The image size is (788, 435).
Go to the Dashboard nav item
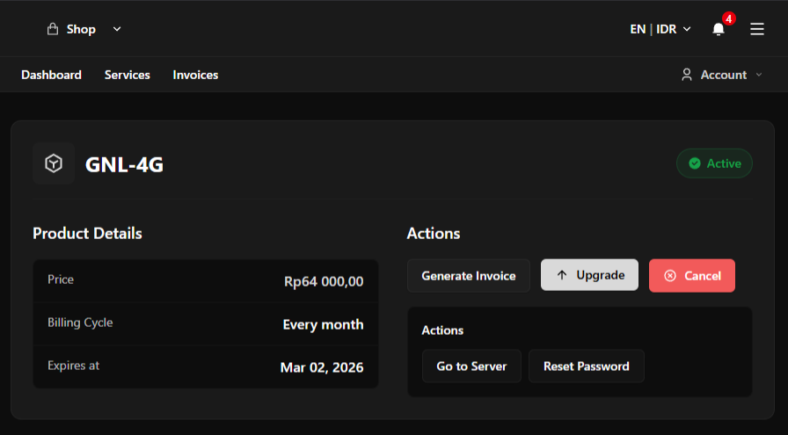coord(51,75)
